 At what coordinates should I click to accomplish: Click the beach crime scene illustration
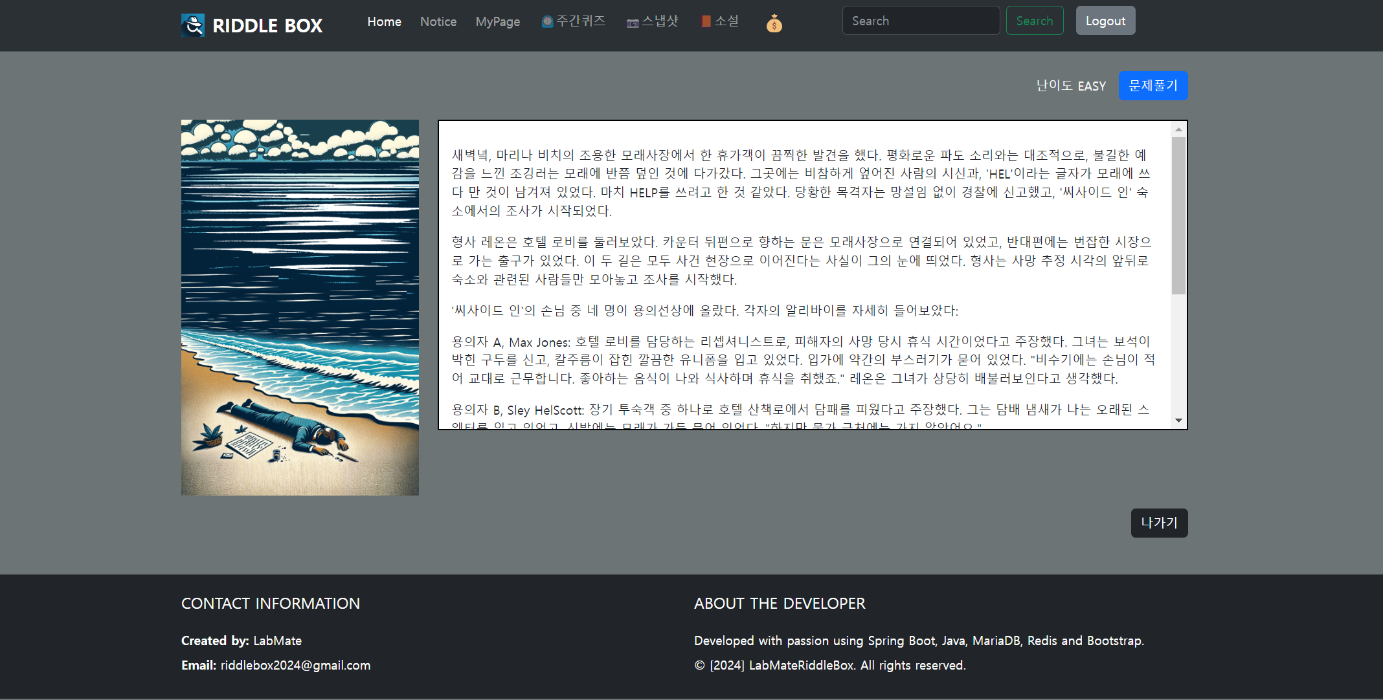pos(300,307)
